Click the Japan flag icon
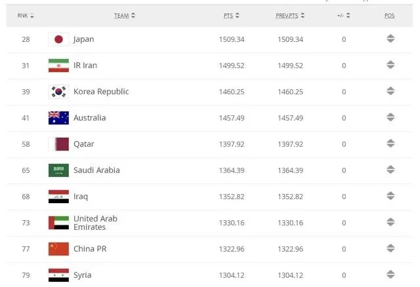The width and height of the screenshot is (420, 287). (58, 39)
